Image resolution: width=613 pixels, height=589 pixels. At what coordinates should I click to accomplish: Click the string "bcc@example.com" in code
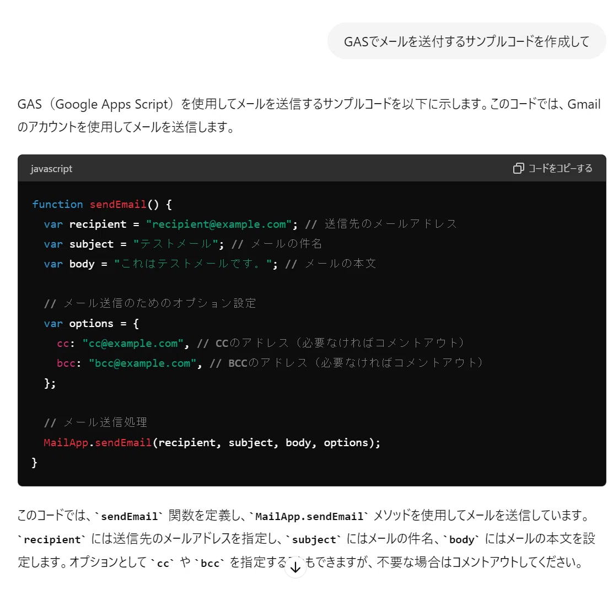(x=142, y=363)
